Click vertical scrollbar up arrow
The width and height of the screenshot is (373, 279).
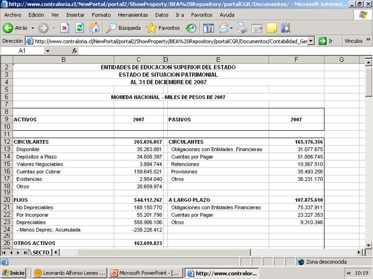pos(368,62)
